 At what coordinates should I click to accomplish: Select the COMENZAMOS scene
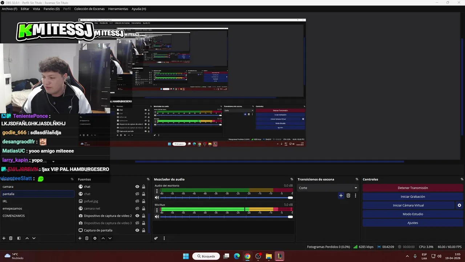pos(38,216)
